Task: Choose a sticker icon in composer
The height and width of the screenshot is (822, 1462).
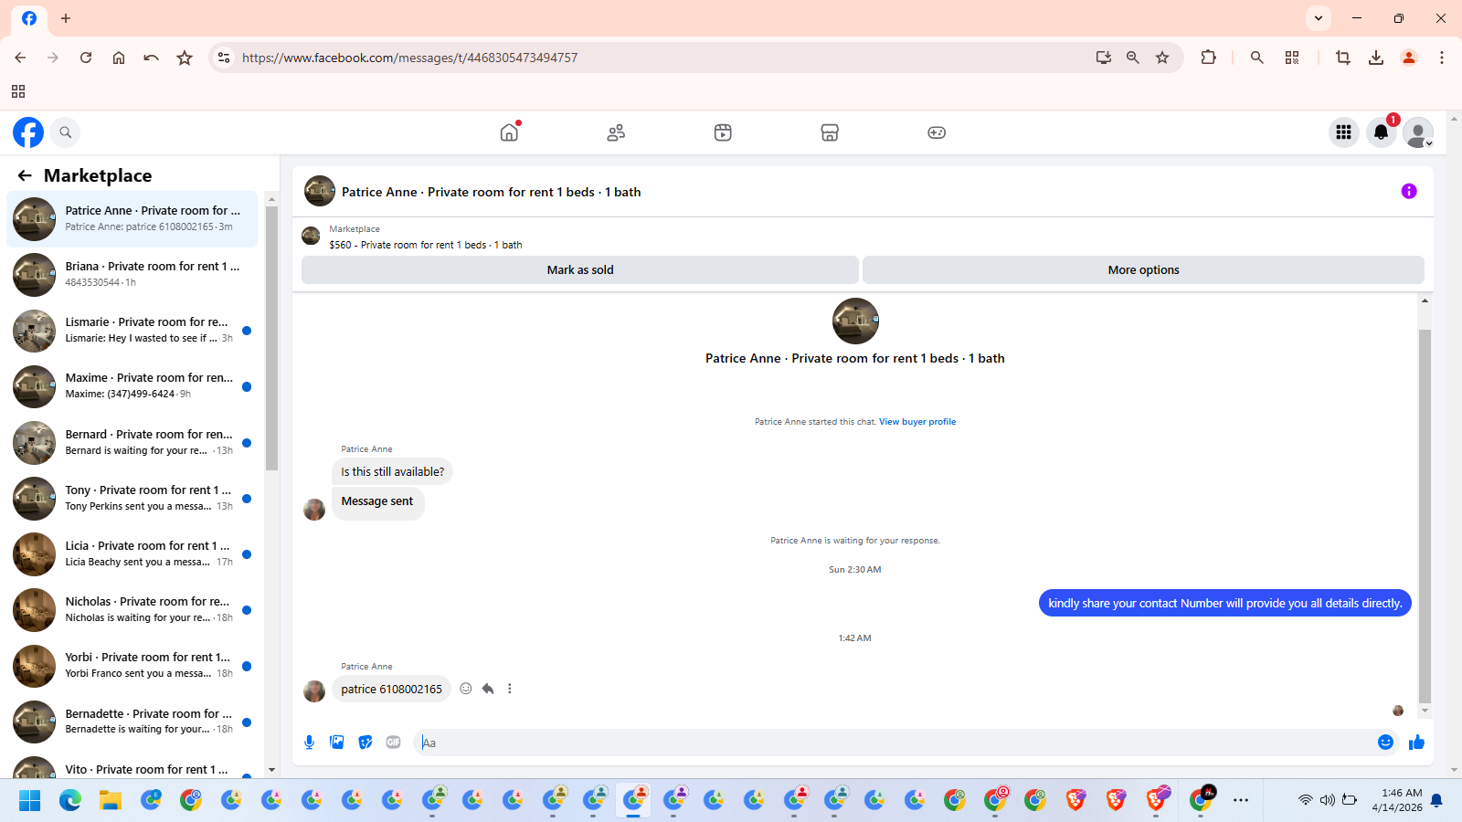Action: 365,743
